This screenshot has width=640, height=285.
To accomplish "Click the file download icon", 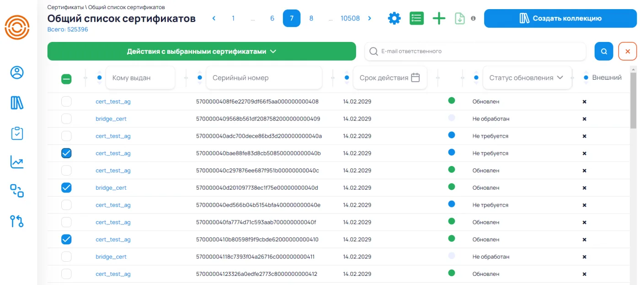I will 460,18.
